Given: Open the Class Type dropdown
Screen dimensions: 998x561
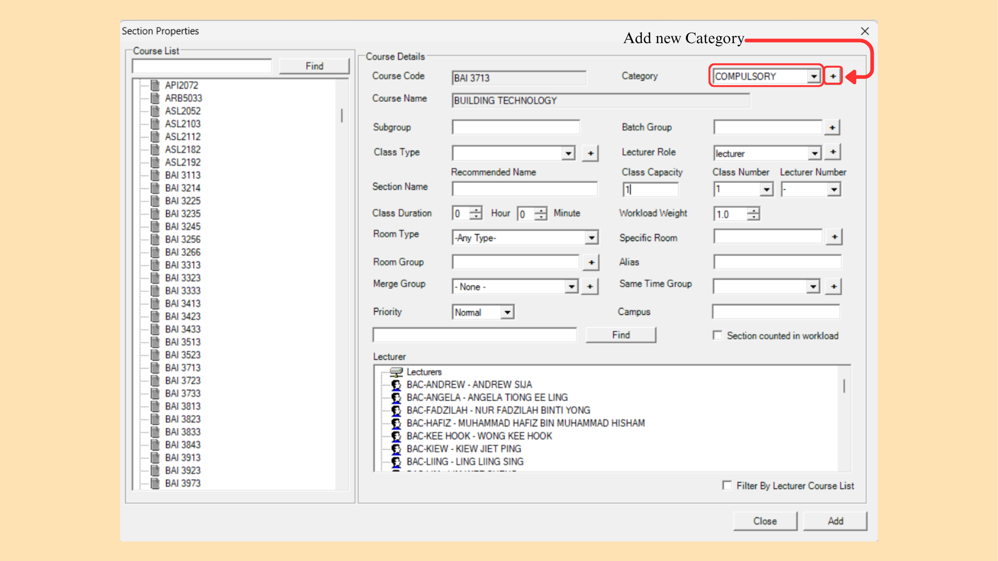Looking at the screenshot, I should coord(569,153).
